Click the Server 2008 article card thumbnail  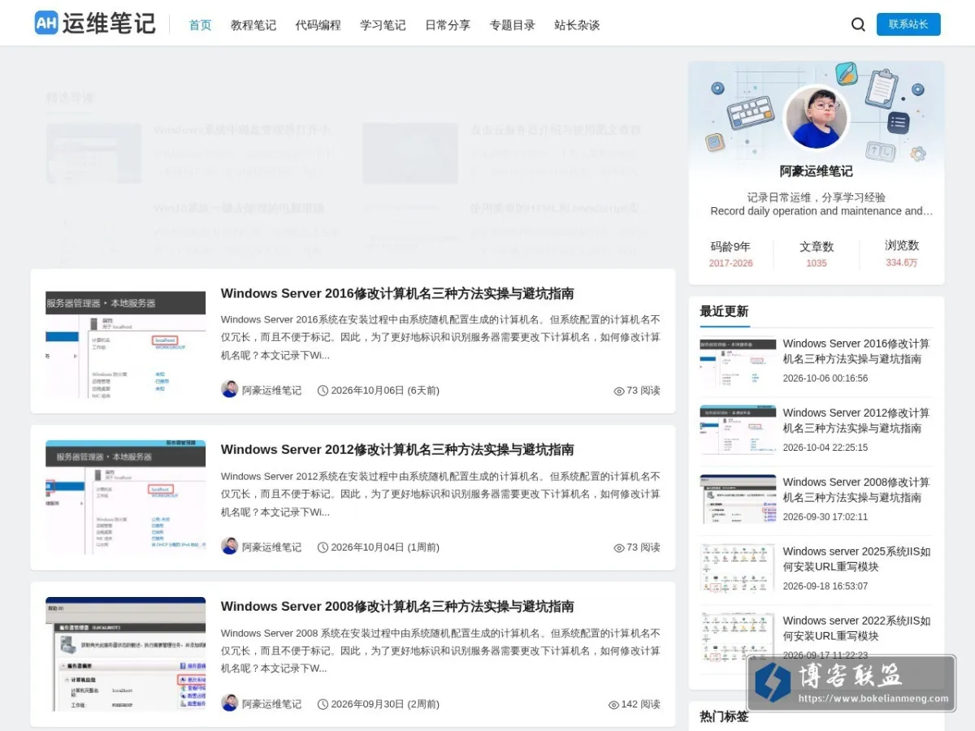[x=125, y=654]
